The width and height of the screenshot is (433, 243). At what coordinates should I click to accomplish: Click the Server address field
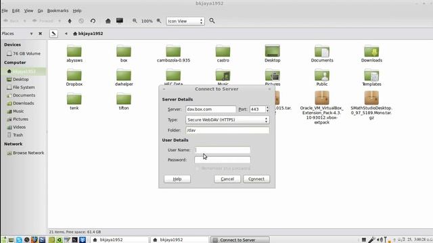tap(210, 109)
